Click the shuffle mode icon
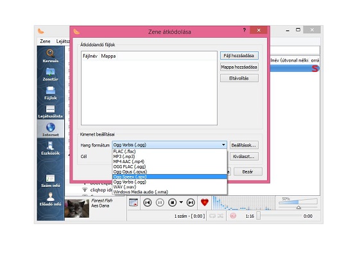Viewport: 353px width, 262px height. point(220,216)
